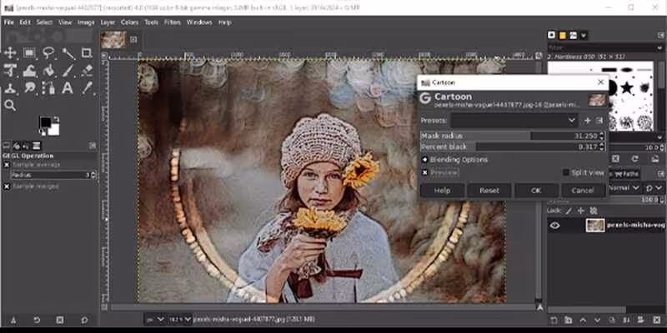Image resolution: width=667 pixels, height=333 pixels.
Task: Select the Smudge tool
Action: coord(29,88)
